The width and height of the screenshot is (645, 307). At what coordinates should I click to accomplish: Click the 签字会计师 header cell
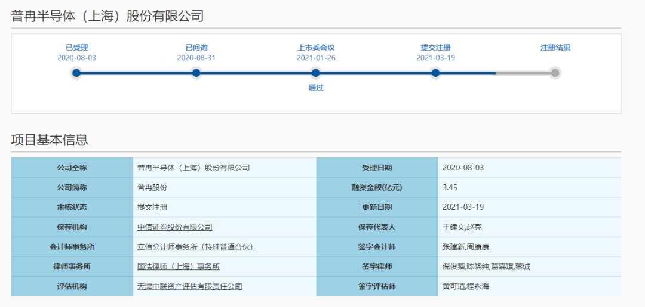coord(377,247)
